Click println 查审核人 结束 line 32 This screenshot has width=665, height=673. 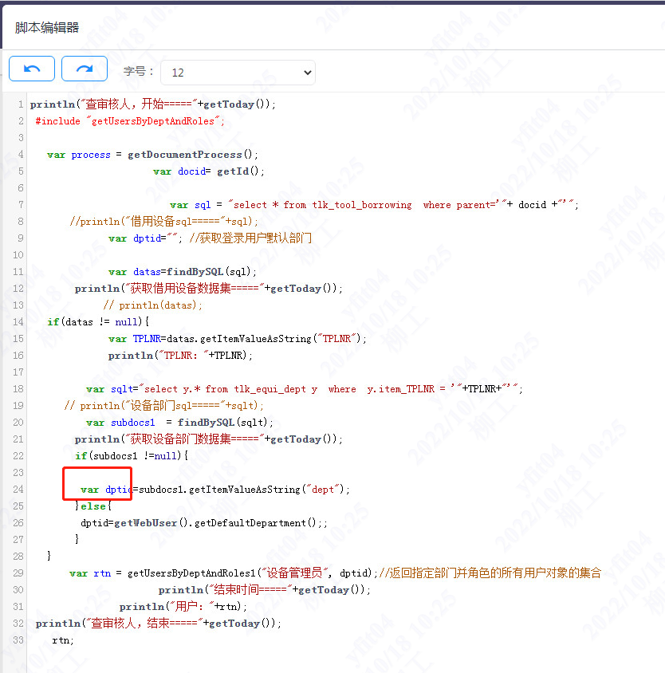(x=159, y=624)
